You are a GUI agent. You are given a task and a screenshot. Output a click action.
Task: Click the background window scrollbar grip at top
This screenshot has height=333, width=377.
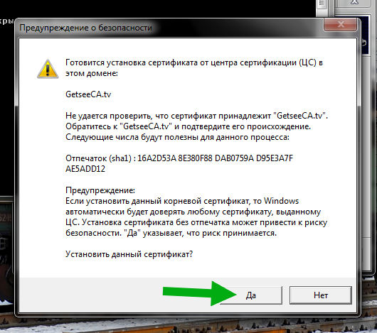tap(322, 4)
